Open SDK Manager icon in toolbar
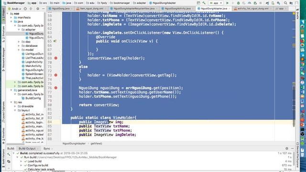306x172 pixels. tap(278, 3)
